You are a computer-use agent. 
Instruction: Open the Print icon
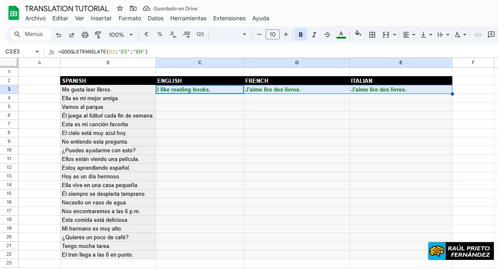[x=85, y=34]
